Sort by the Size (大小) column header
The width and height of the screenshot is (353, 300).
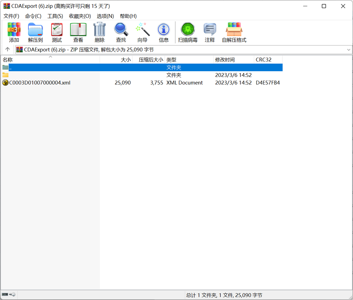pyautogui.click(x=116, y=60)
